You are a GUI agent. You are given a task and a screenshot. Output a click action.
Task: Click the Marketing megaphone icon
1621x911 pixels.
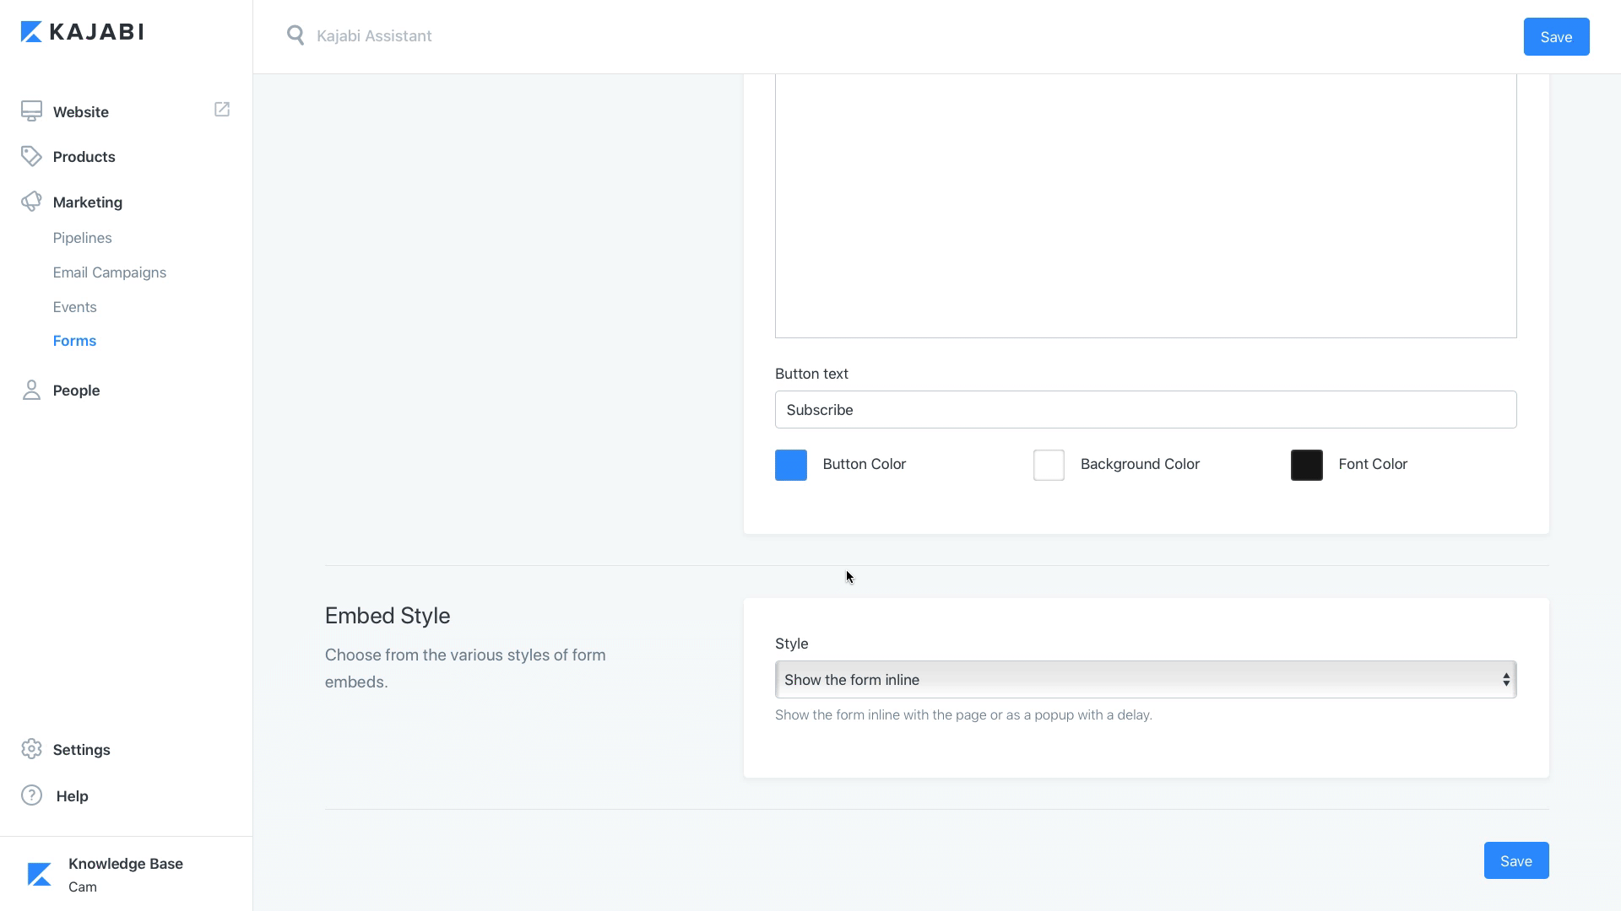pyautogui.click(x=31, y=202)
